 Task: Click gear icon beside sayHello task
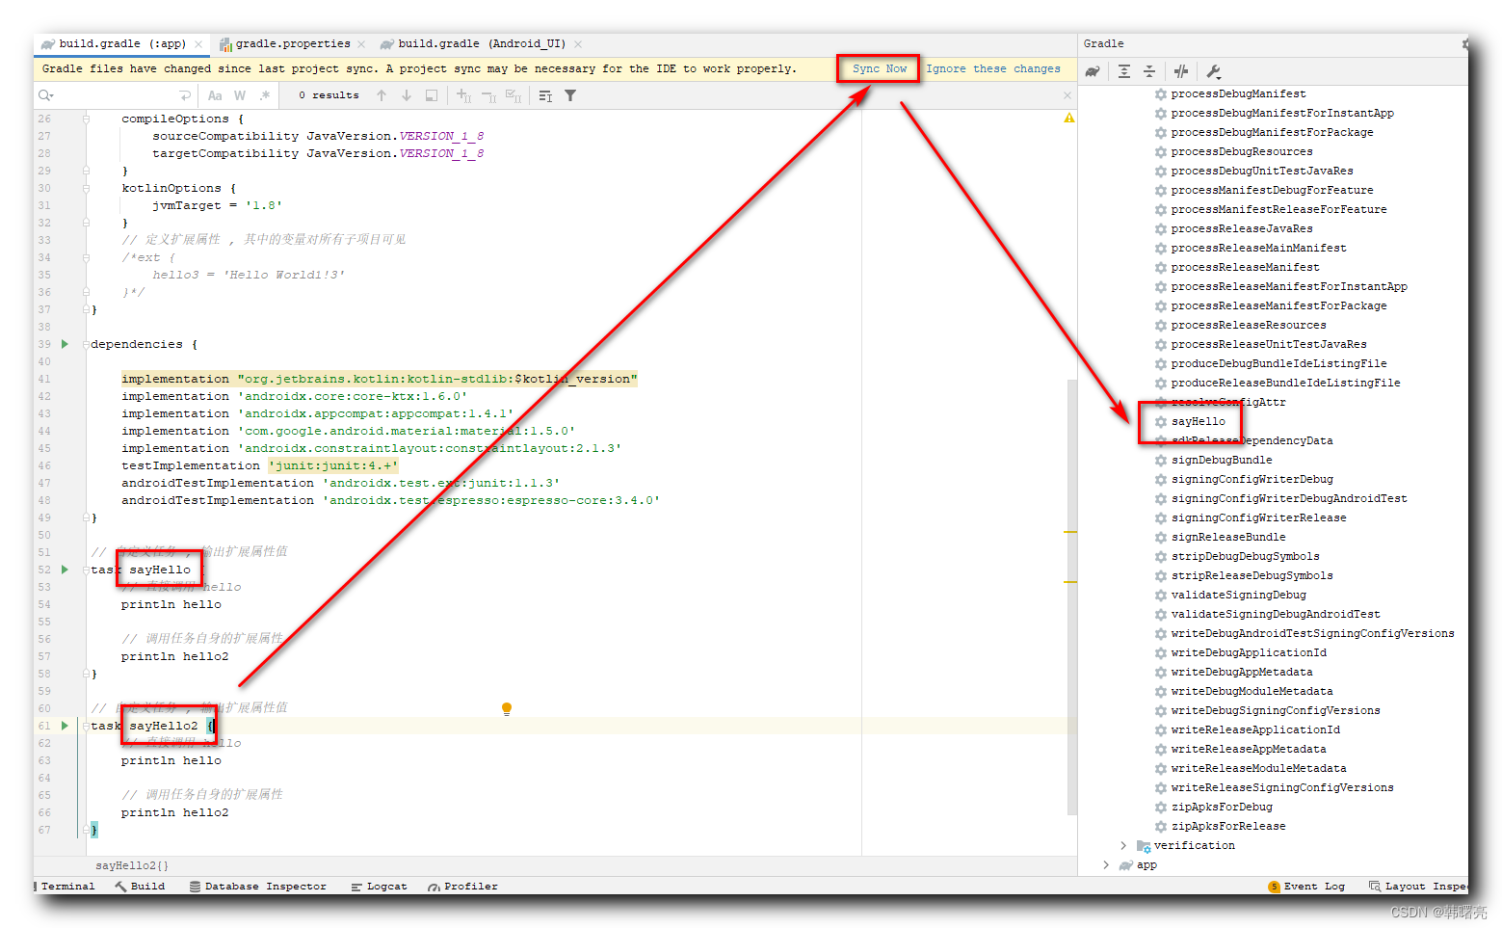[x=1161, y=421]
